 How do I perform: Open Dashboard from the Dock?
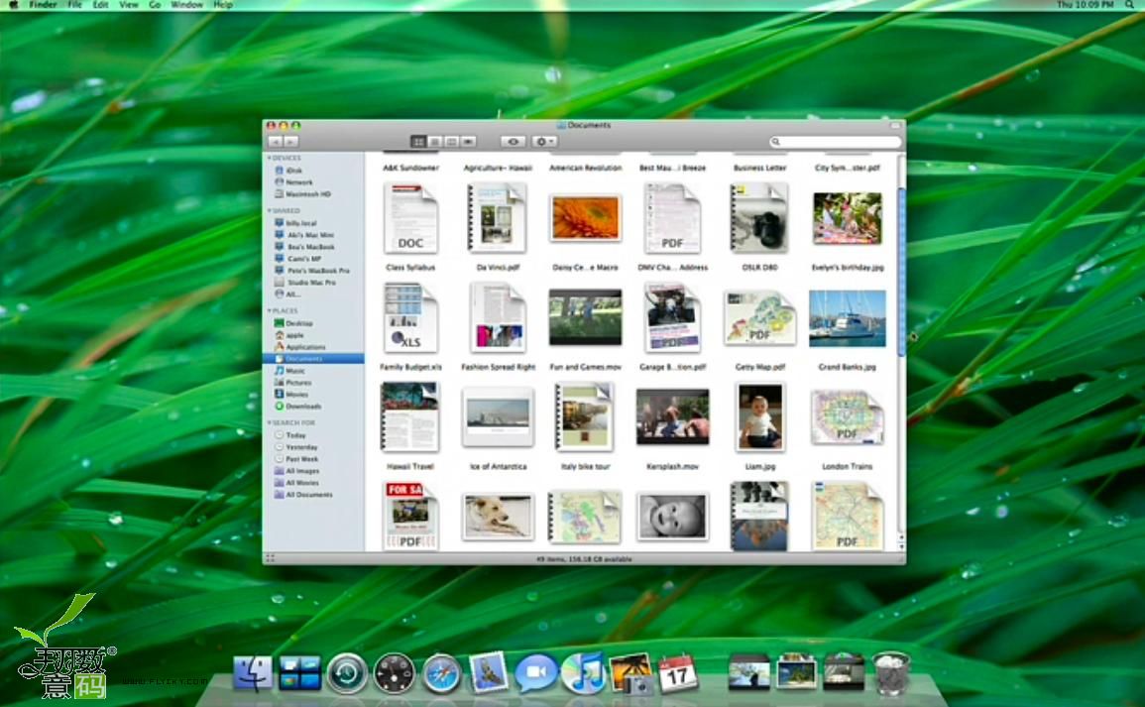coord(395,673)
